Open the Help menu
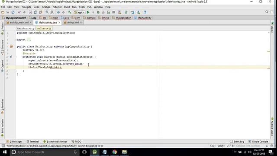The height and width of the screenshot is (156, 277). pyautogui.click(x=108, y=7)
